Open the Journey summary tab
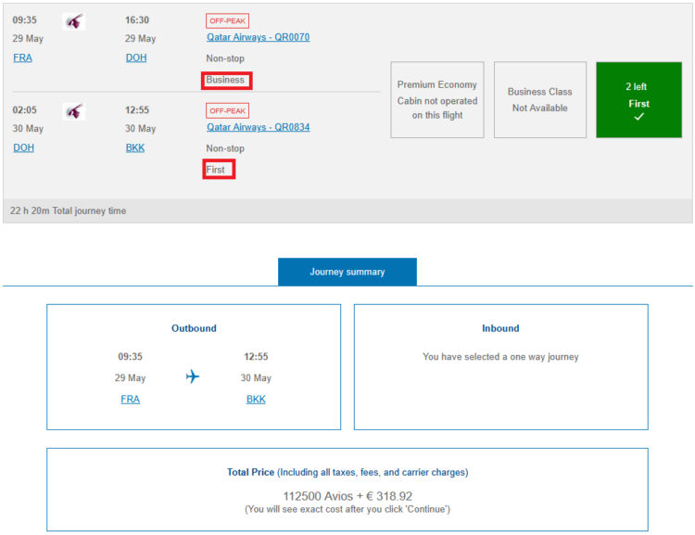 pos(347,272)
